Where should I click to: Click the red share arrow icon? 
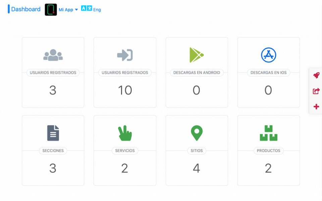316,91
